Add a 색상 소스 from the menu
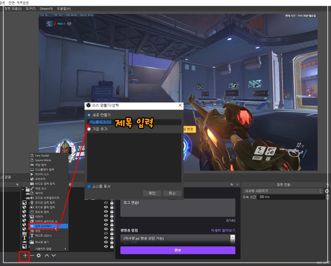This screenshot has height=266, width=331. (49, 188)
